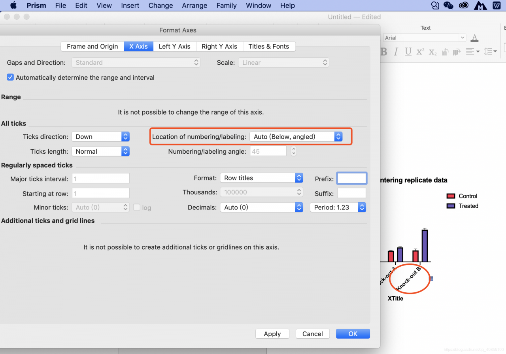Toggle the log checkbox for minor ticks

(x=137, y=207)
